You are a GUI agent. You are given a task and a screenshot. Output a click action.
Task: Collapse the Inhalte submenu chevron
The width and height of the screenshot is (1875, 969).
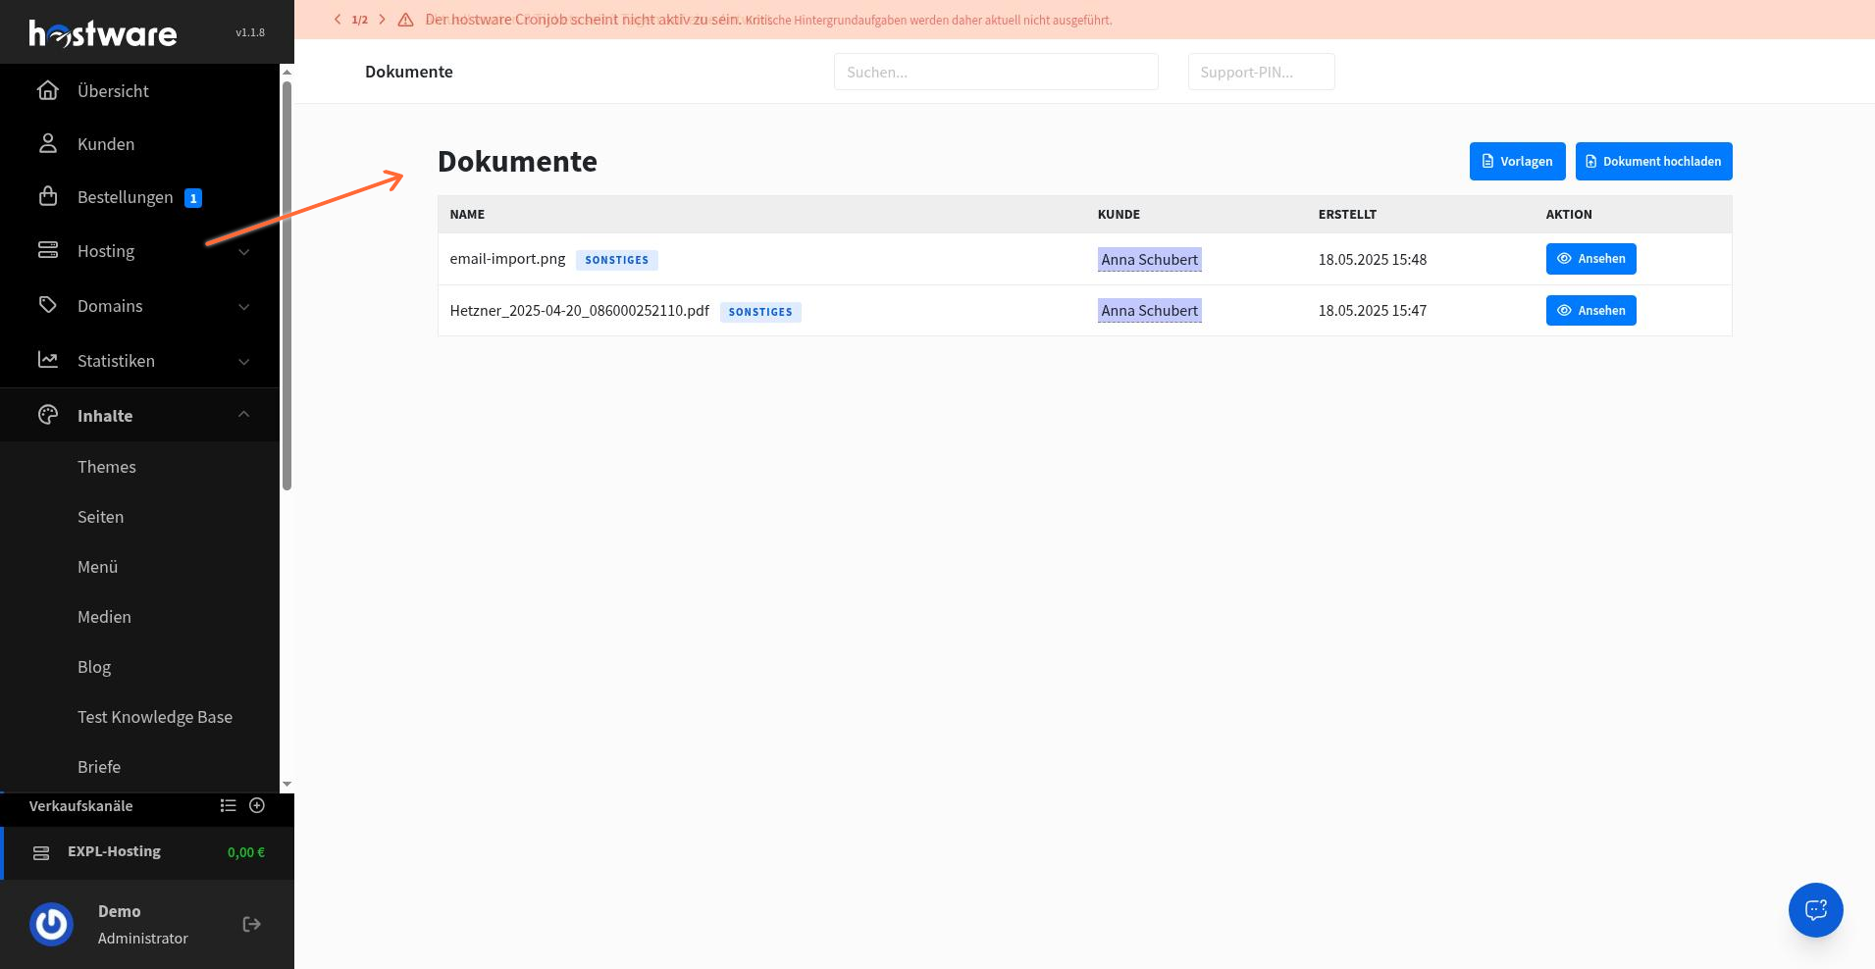tap(244, 415)
